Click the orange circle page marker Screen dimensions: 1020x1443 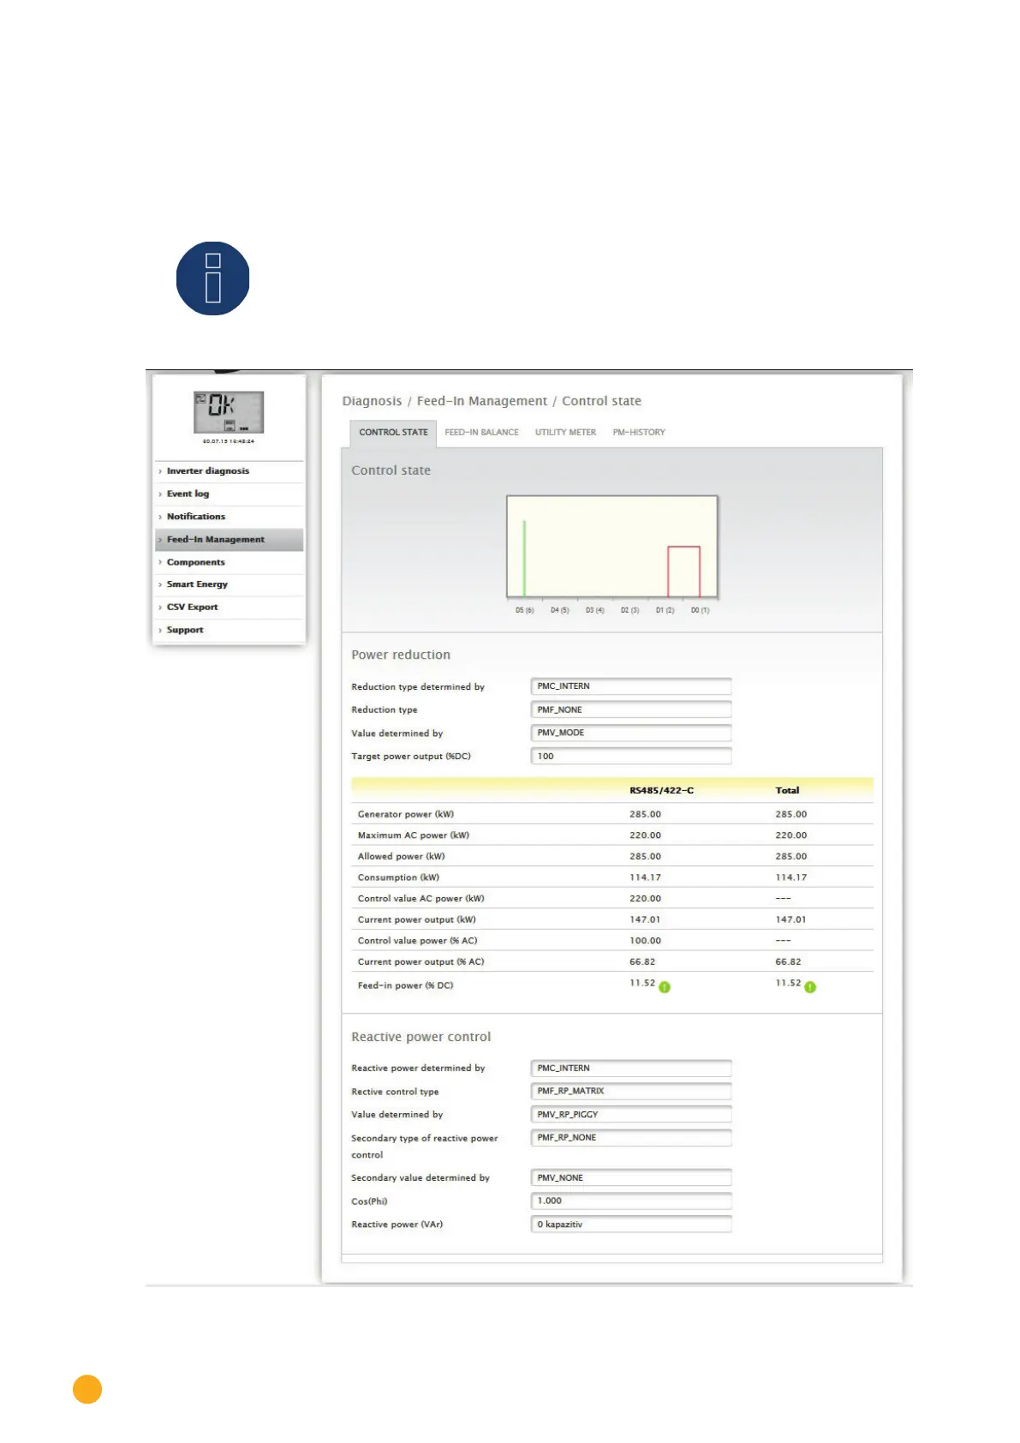(87, 1389)
